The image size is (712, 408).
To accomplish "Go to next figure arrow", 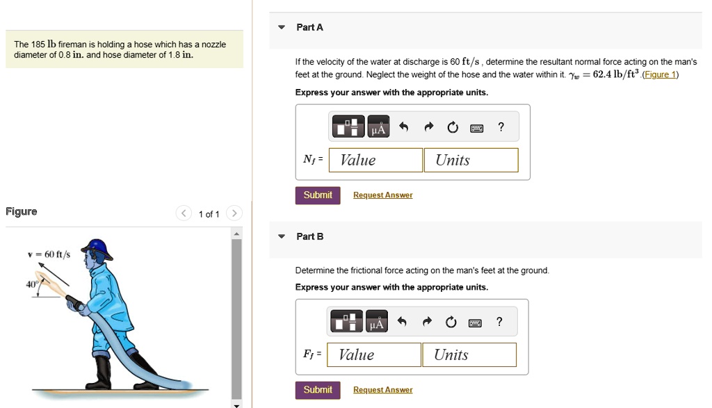I will (234, 213).
